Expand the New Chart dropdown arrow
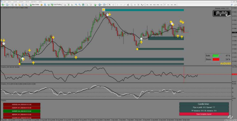Screen dimensions: 237x121 pyautogui.click(x=4, y=5)
